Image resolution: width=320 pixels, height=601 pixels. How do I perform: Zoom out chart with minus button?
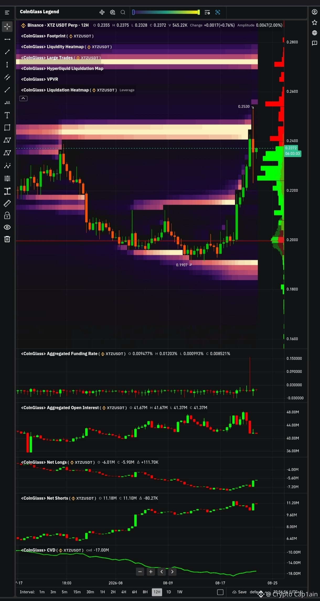pyautogui.click(x=140, y=572)
